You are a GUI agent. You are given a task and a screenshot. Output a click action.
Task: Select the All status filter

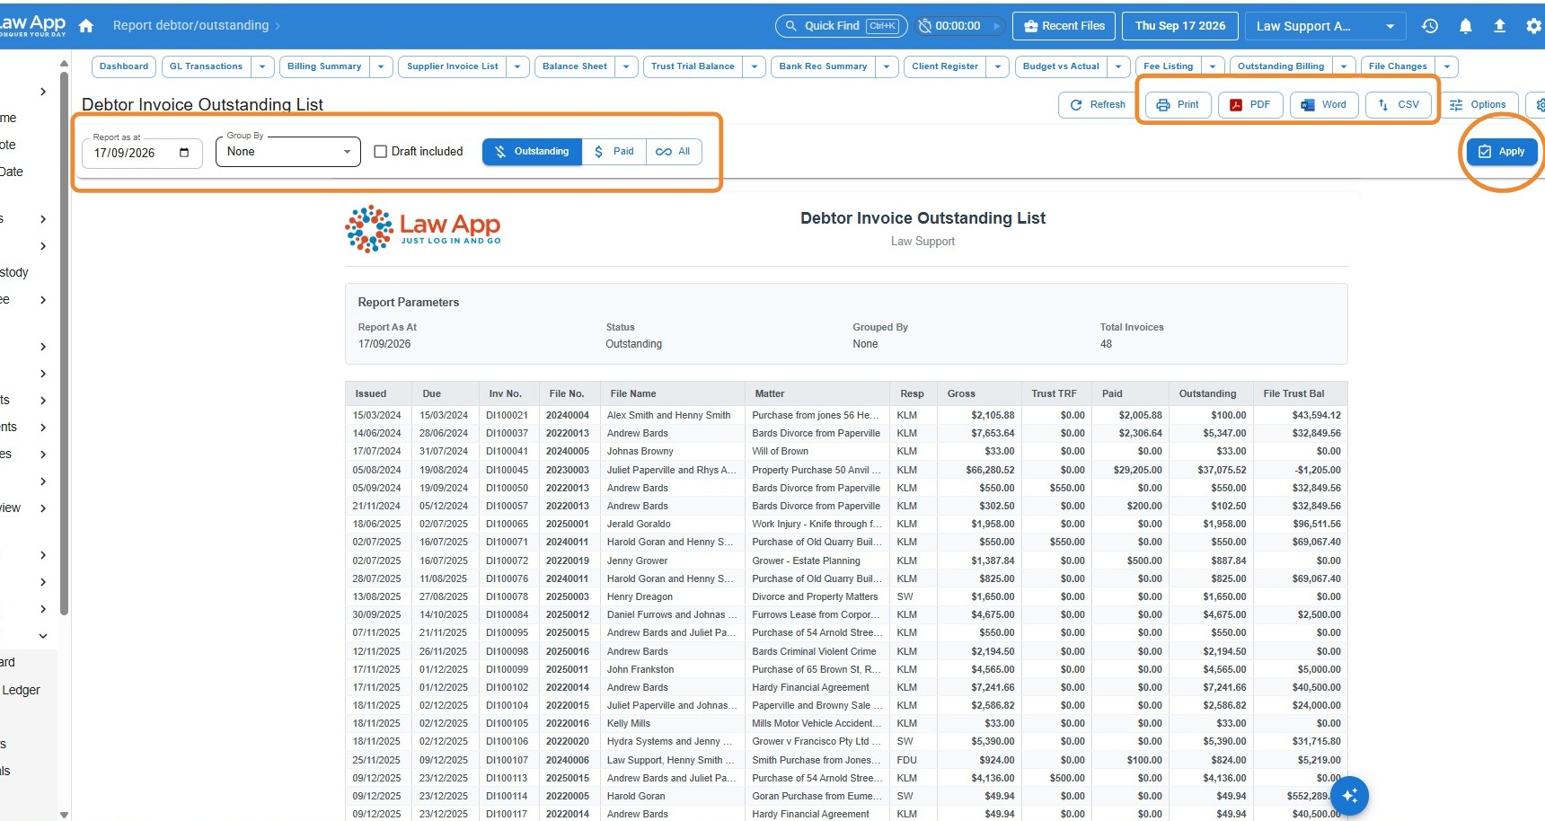(674, 152)
